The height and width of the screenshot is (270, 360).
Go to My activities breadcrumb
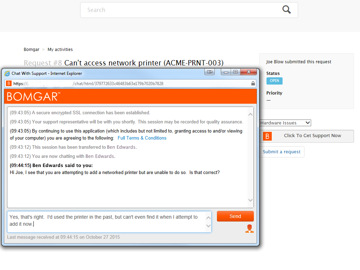point(60,49)
